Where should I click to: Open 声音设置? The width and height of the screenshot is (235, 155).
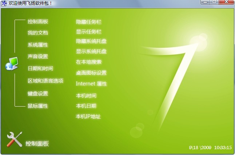pyautogui.click(x=38, y=56)
